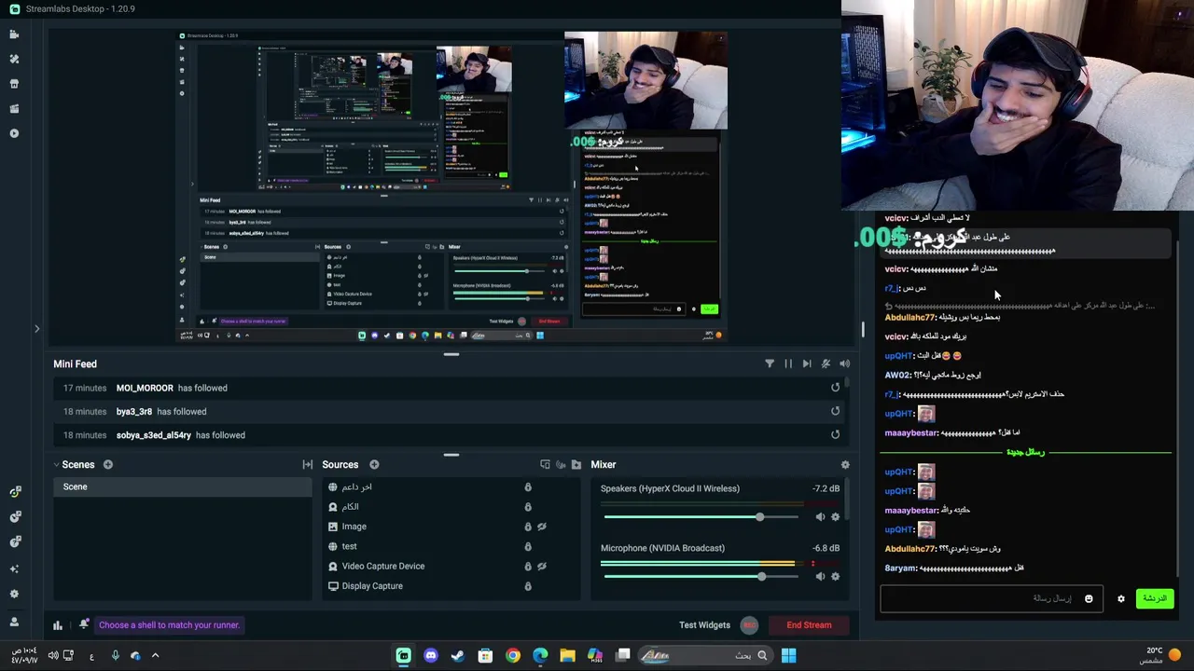Open the sparkle icon in the lower sidebar
This screenshot has height=671, width=1194.
click(14, 568)
